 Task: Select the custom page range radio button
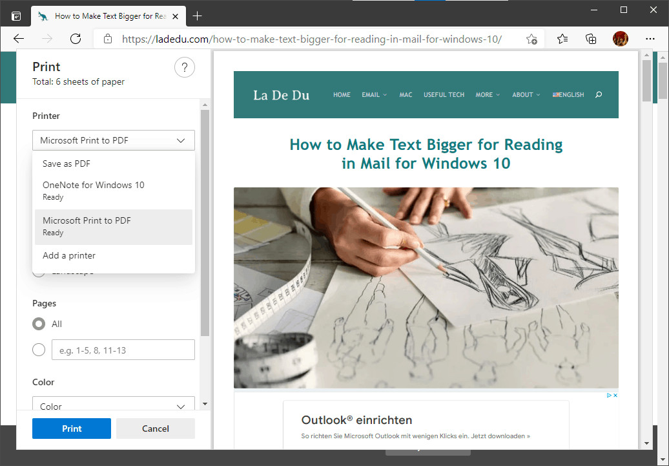[39, 350]
